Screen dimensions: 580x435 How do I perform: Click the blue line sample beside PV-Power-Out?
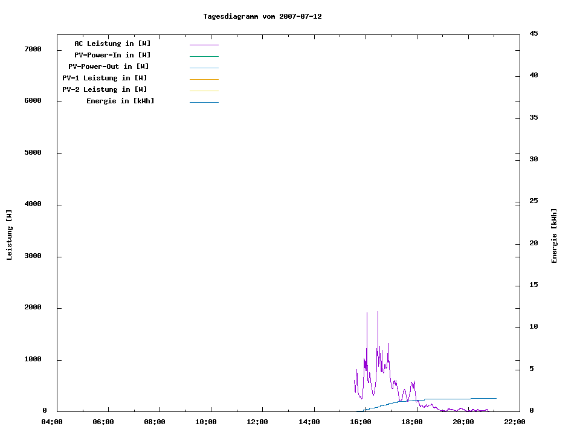[x=204, y=68]
